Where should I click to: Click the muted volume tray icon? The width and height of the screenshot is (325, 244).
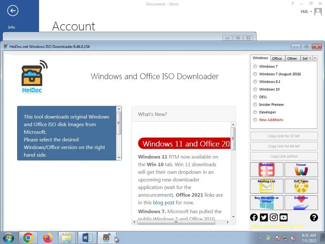pyautogui.click(x=293, y=238)
